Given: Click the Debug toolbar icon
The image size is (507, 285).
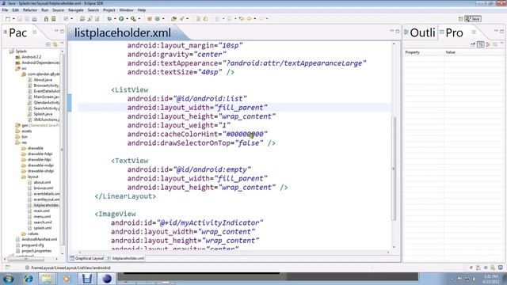Looking at the screenshot, I should [x=109, y=19].
